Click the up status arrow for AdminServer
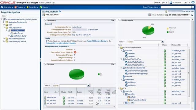196x110 pixels. [x=64, y=98]
